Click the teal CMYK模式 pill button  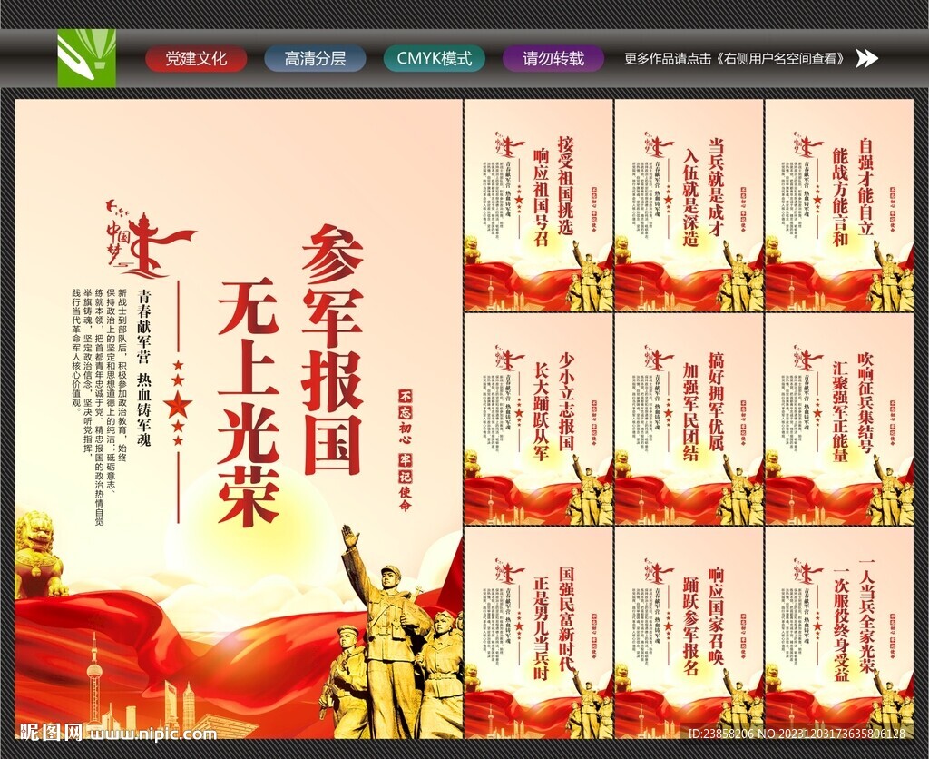tap(435, 59)
